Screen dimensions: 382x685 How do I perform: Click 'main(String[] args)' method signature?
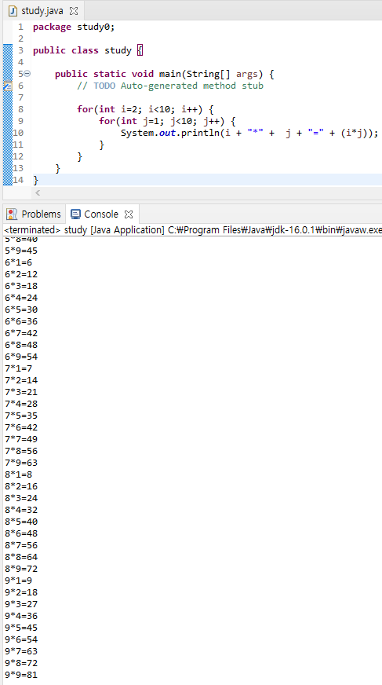point(211,75)
